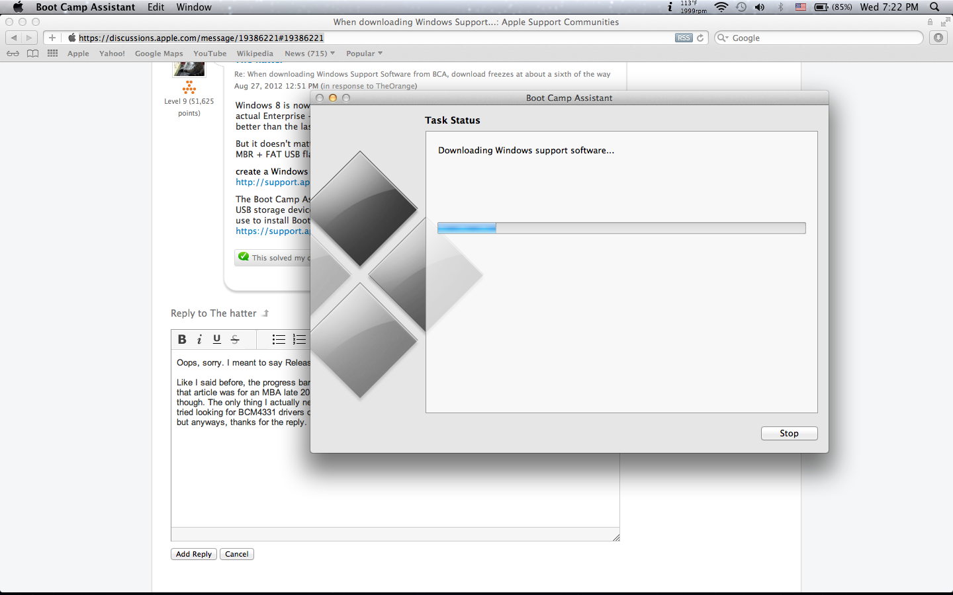The image size is (953, 595).
Task: Toggle bulleted list in the reply editor
Action: (279, 339)
